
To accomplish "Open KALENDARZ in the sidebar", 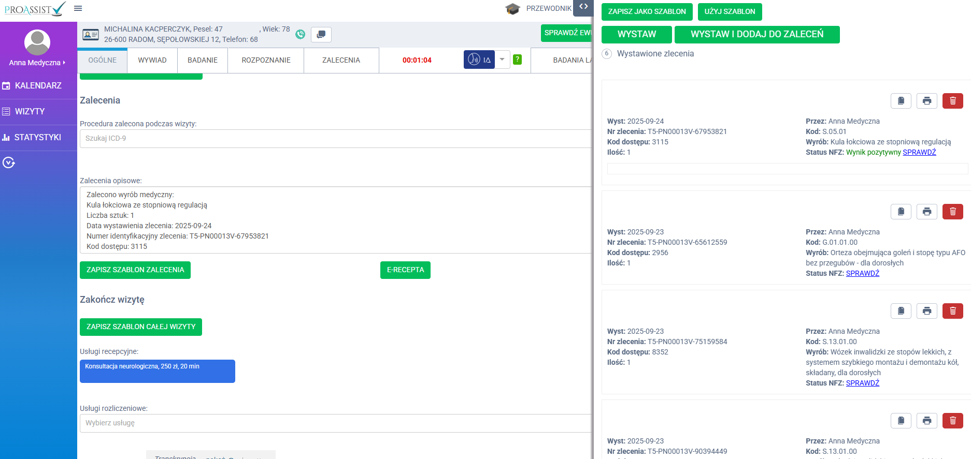I will [38, 86].
